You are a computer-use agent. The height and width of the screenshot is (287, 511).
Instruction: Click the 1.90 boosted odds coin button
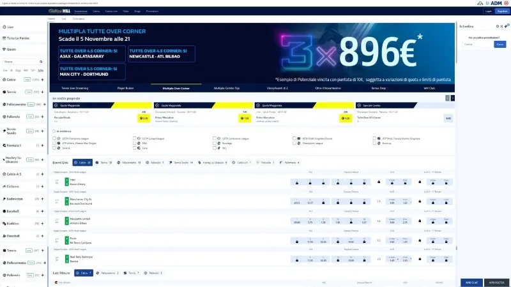point(245,118)
